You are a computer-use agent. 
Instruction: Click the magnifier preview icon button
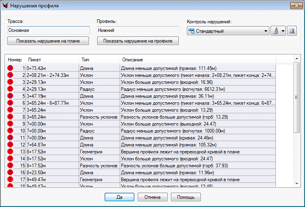291,31
